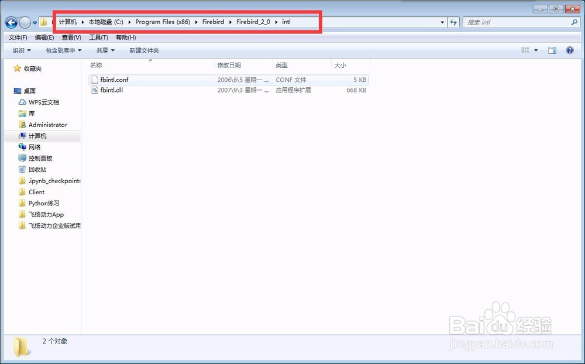The width and height of the screenshot is (585, 364).
Task: Open the 共享 dropdown
Action: click(105, 50)
